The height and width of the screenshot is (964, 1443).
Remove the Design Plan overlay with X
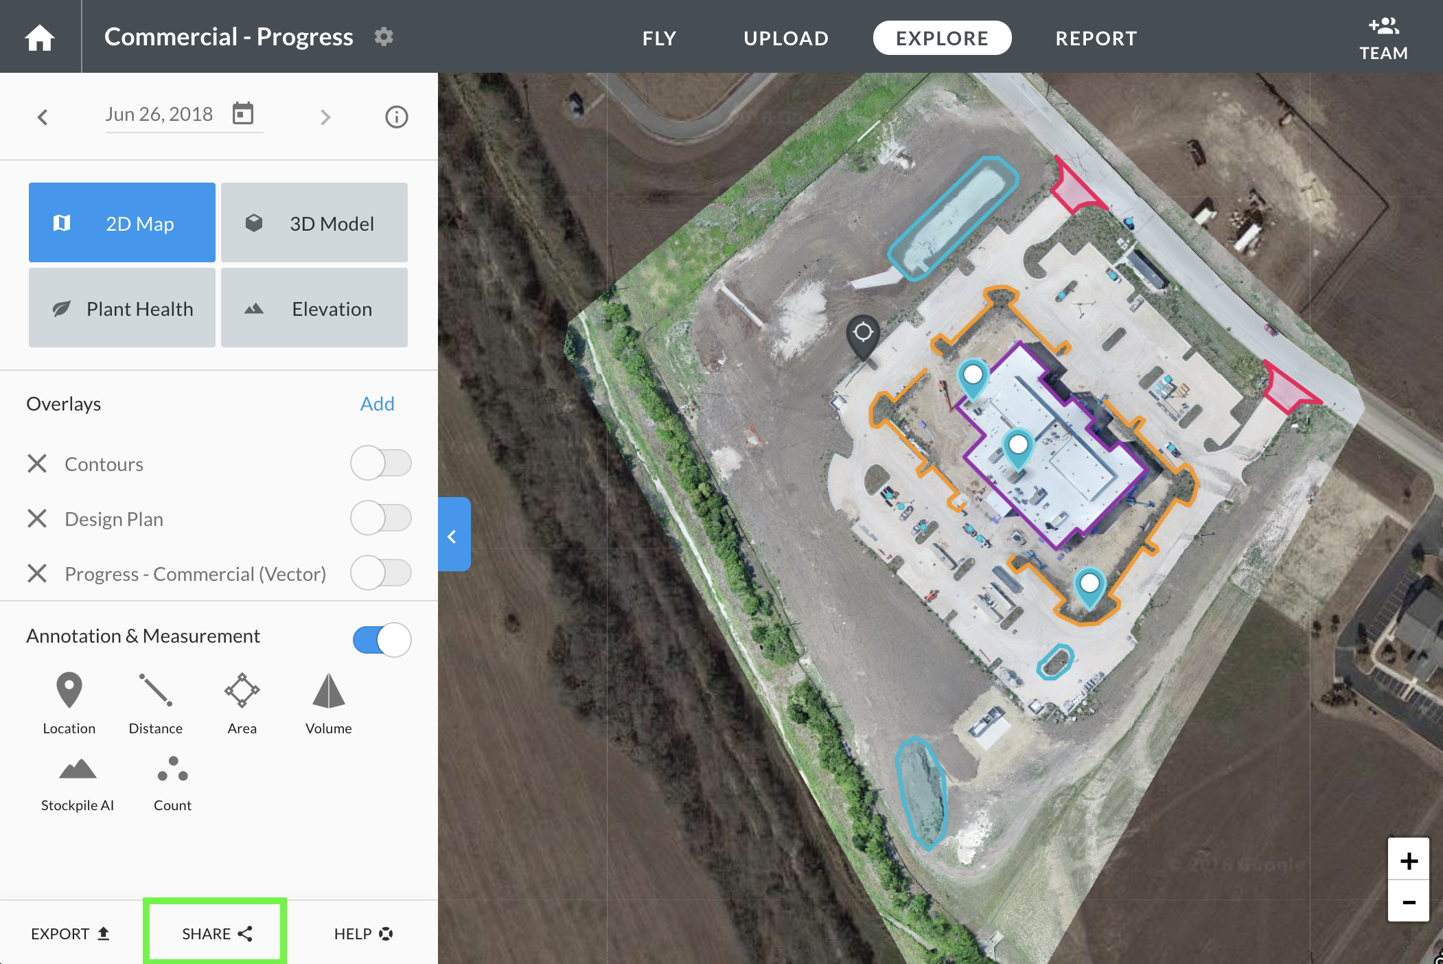pos(37,518)
